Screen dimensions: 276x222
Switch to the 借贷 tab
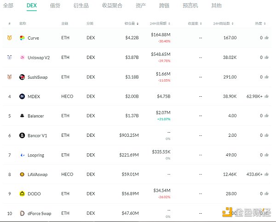click(x=55, y=6)
